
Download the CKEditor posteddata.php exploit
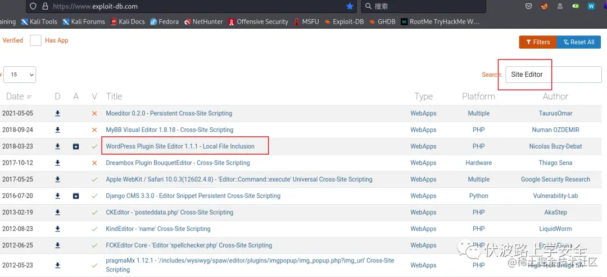coord(57,213)
